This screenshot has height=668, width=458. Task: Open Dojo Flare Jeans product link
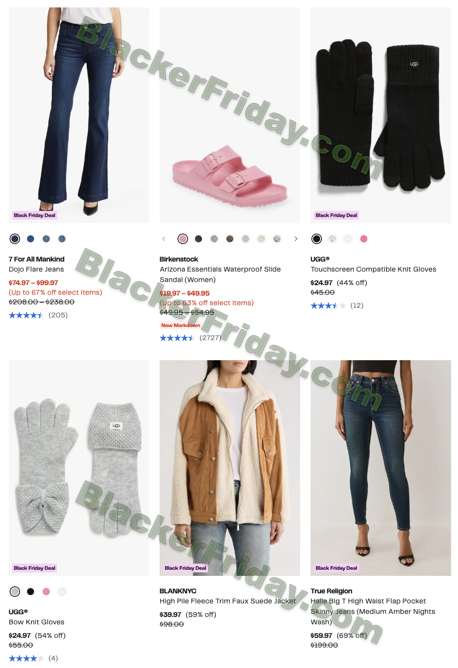point(36,269)
